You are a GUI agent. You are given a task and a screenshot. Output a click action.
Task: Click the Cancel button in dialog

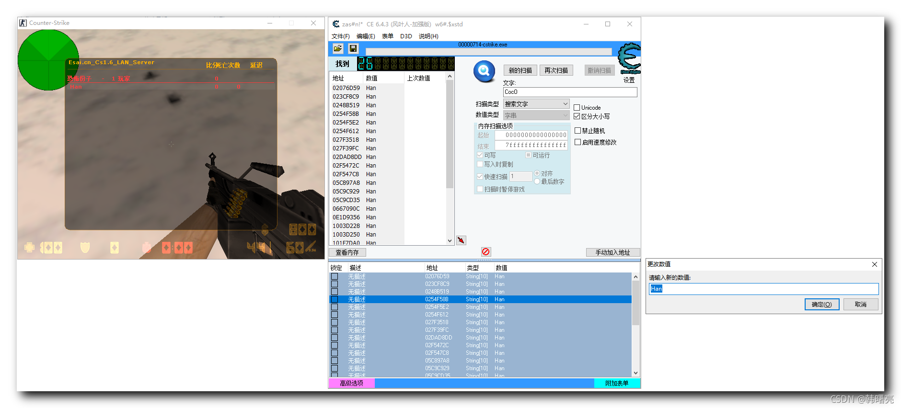(861, 305)
